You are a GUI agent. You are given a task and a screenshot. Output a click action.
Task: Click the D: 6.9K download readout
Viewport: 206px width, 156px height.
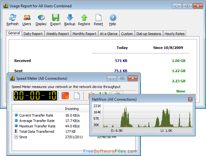point(117,131)
